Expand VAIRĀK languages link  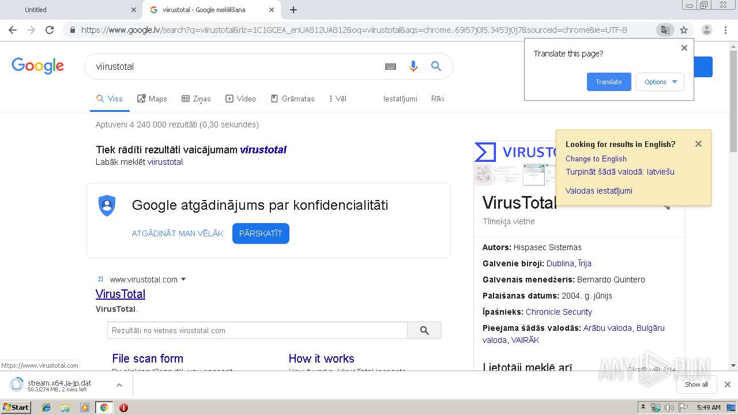[525, 340]
